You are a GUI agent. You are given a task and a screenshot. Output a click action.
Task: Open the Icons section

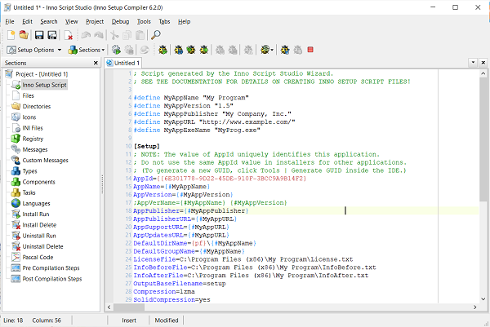pos(29,117)
